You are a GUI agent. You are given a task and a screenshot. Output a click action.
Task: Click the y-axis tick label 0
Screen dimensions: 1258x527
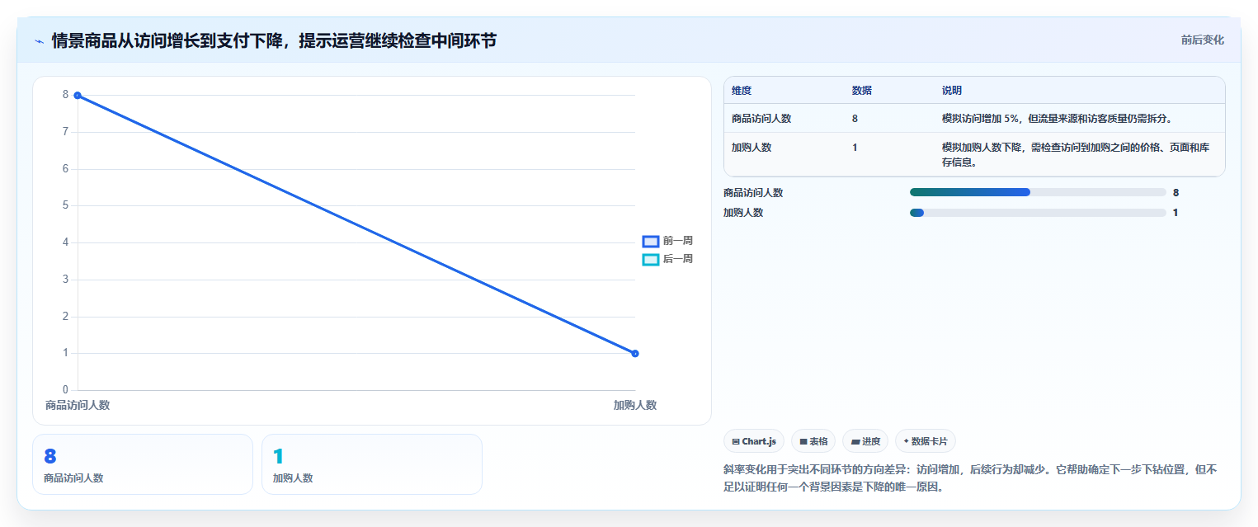[x=65, y=390]
